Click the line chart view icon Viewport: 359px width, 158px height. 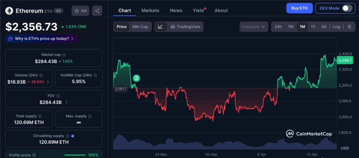coord(161,27)
